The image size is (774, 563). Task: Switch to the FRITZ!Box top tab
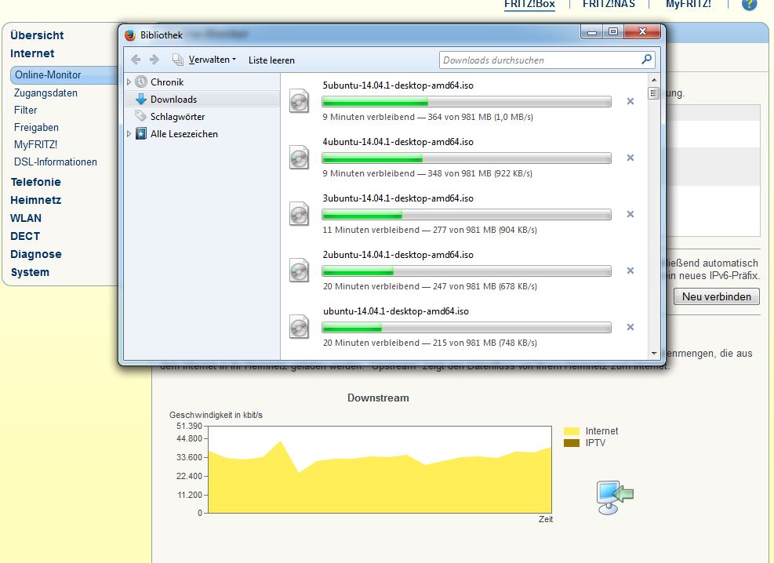pos(529,4)
